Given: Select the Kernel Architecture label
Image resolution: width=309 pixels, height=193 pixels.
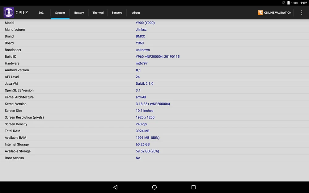Looking at the screenshot, I should click(x=19, y=97).
